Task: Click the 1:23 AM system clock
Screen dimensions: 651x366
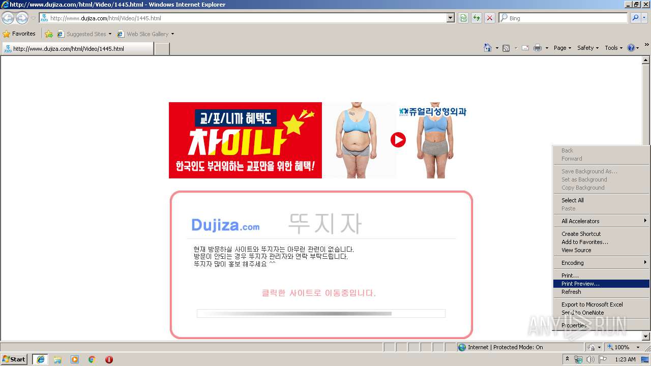Action: (625, 359)
